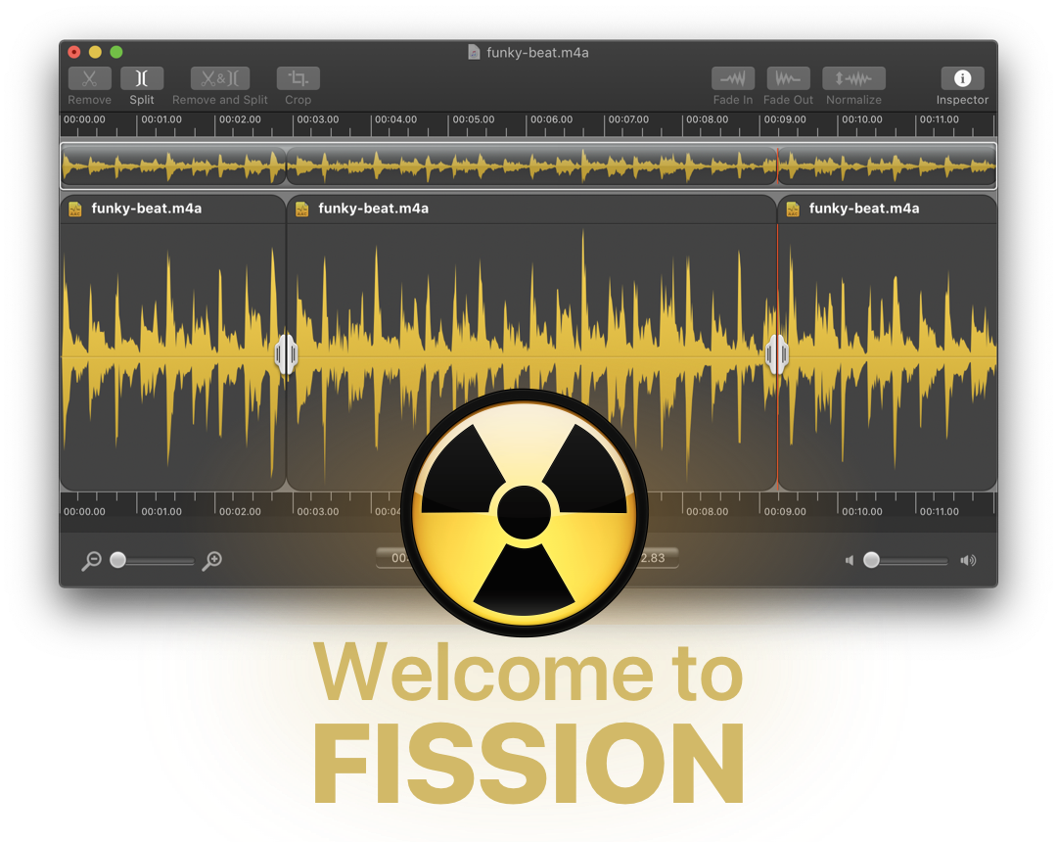Click 00:02.00 on the top ruler
This screenshot has height=842, width=1057.
point(240,119)
